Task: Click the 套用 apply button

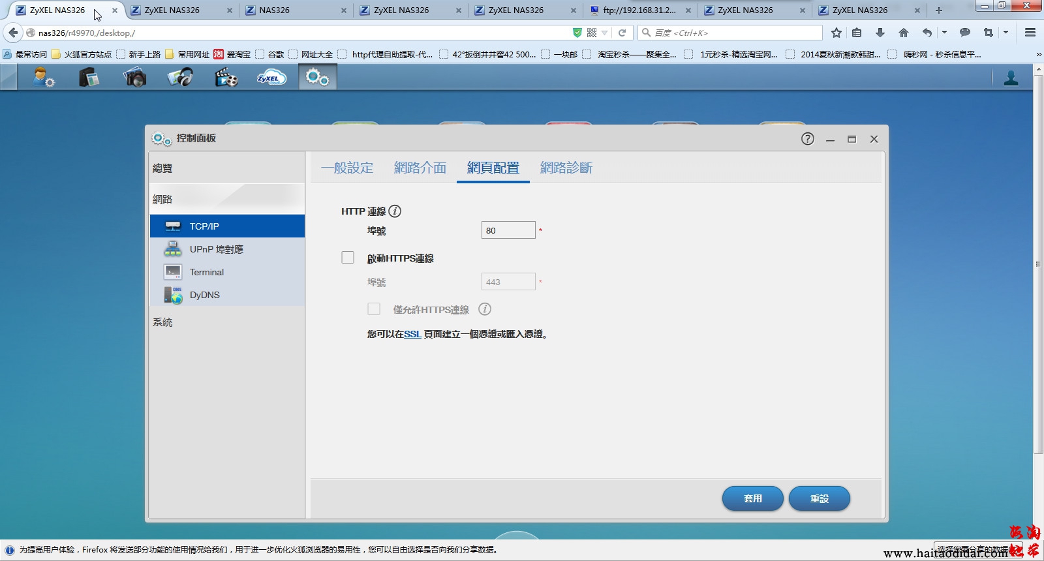Action: pyautogui.click(x=752, y=498)
